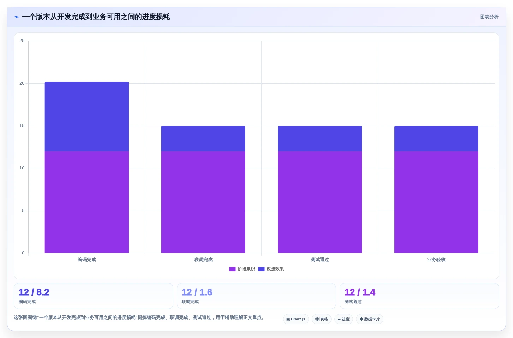Viewport: 513px width, 338px height.
Task: Click the 图表分析 label
Action: pyautogui.click(x=489, y=17)
